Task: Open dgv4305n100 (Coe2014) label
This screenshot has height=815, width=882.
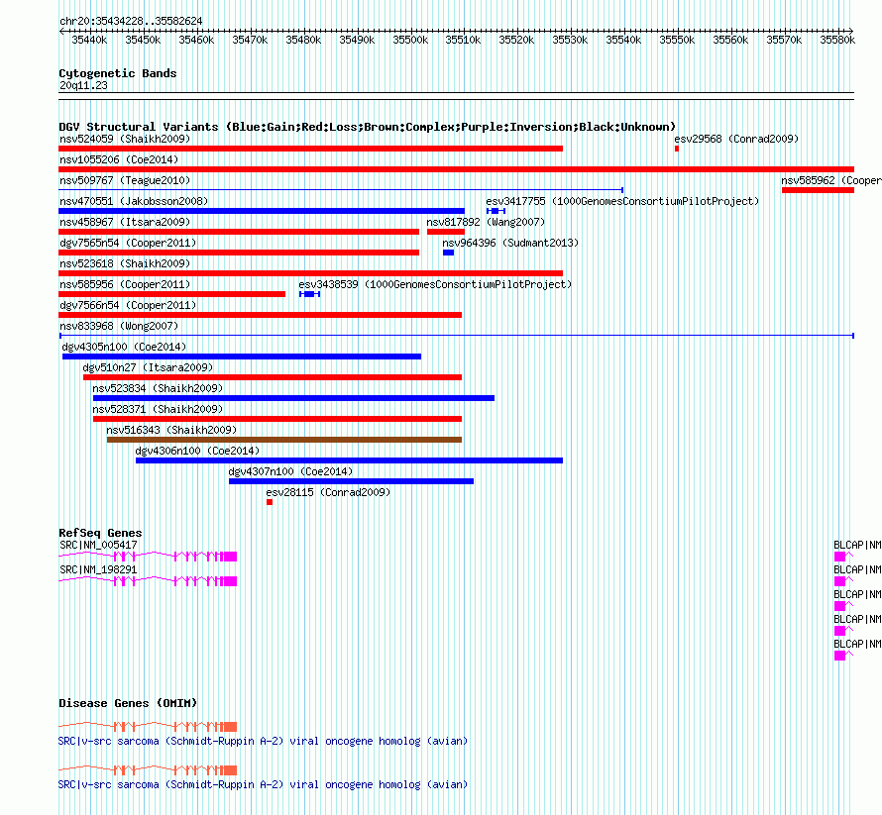Action: 124,347
